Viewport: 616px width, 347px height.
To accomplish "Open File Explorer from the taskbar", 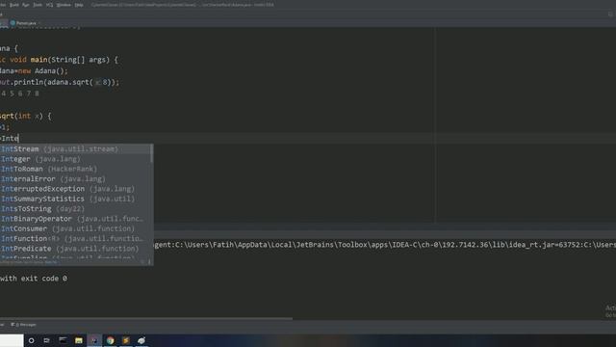I will point(79,340).
